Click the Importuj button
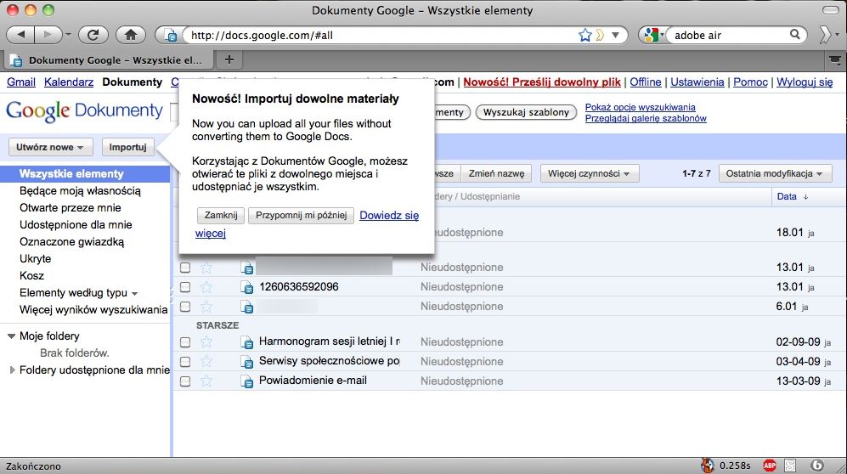The width and height of the screenshot is (847, 474). (128, 147)
